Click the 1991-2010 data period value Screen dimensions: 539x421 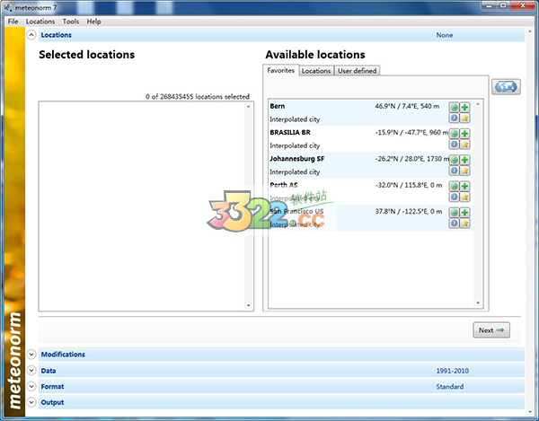pos(453,371)
